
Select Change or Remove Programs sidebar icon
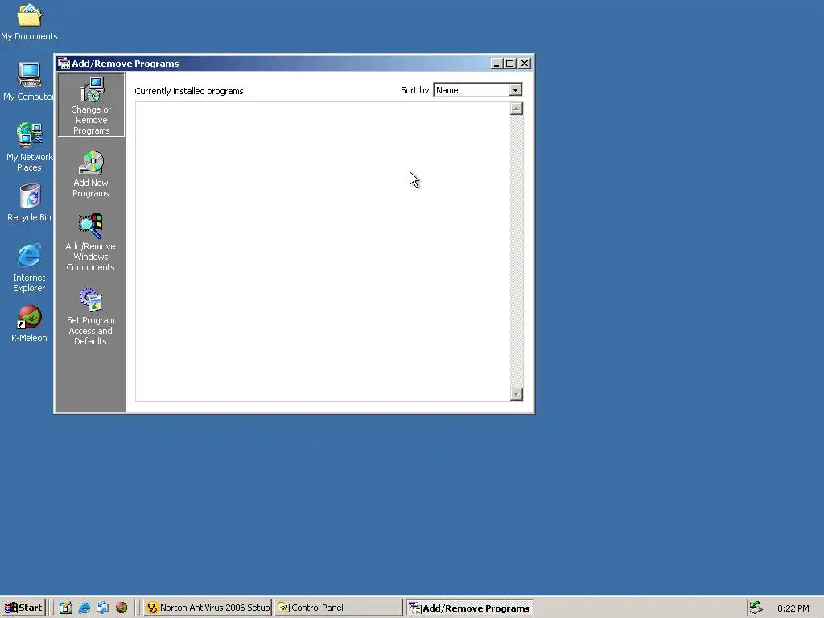pos(92,105)
